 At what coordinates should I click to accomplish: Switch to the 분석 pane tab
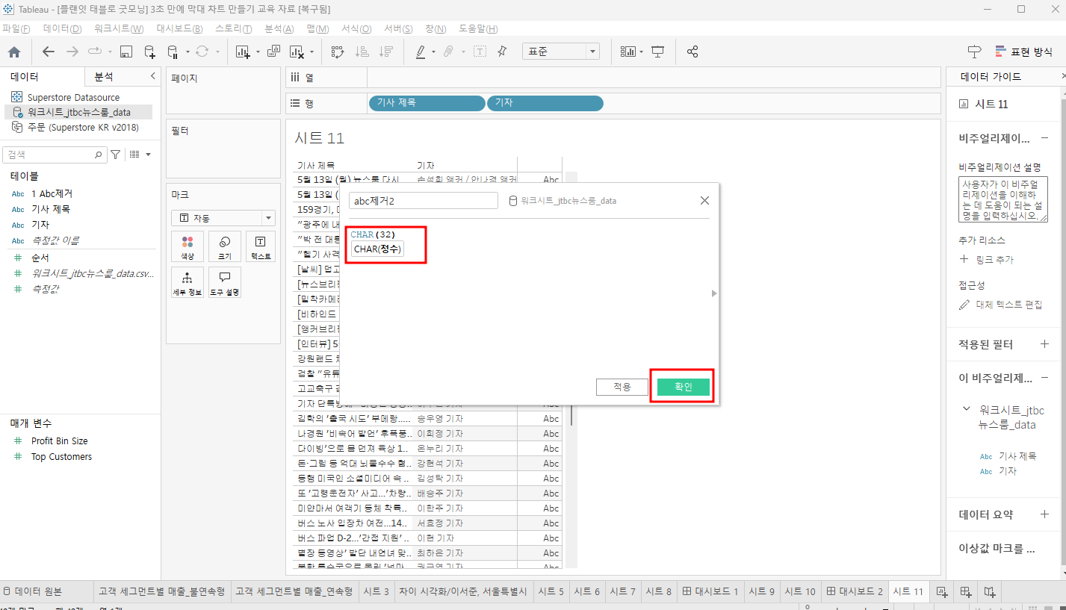tap(104, 77)
